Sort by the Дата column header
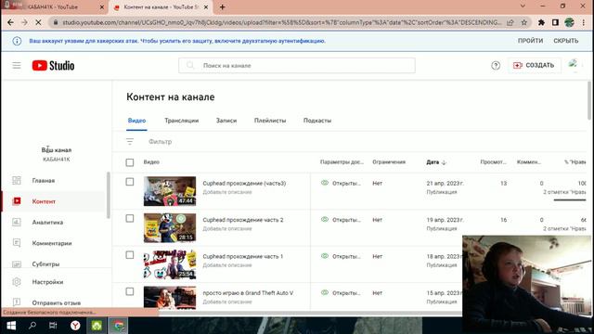594x334 pixels. [436, 162]
